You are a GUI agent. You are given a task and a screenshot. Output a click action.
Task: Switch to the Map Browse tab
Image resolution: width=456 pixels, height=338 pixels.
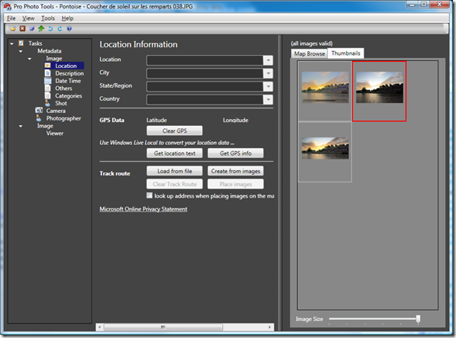tap(309, 53)
